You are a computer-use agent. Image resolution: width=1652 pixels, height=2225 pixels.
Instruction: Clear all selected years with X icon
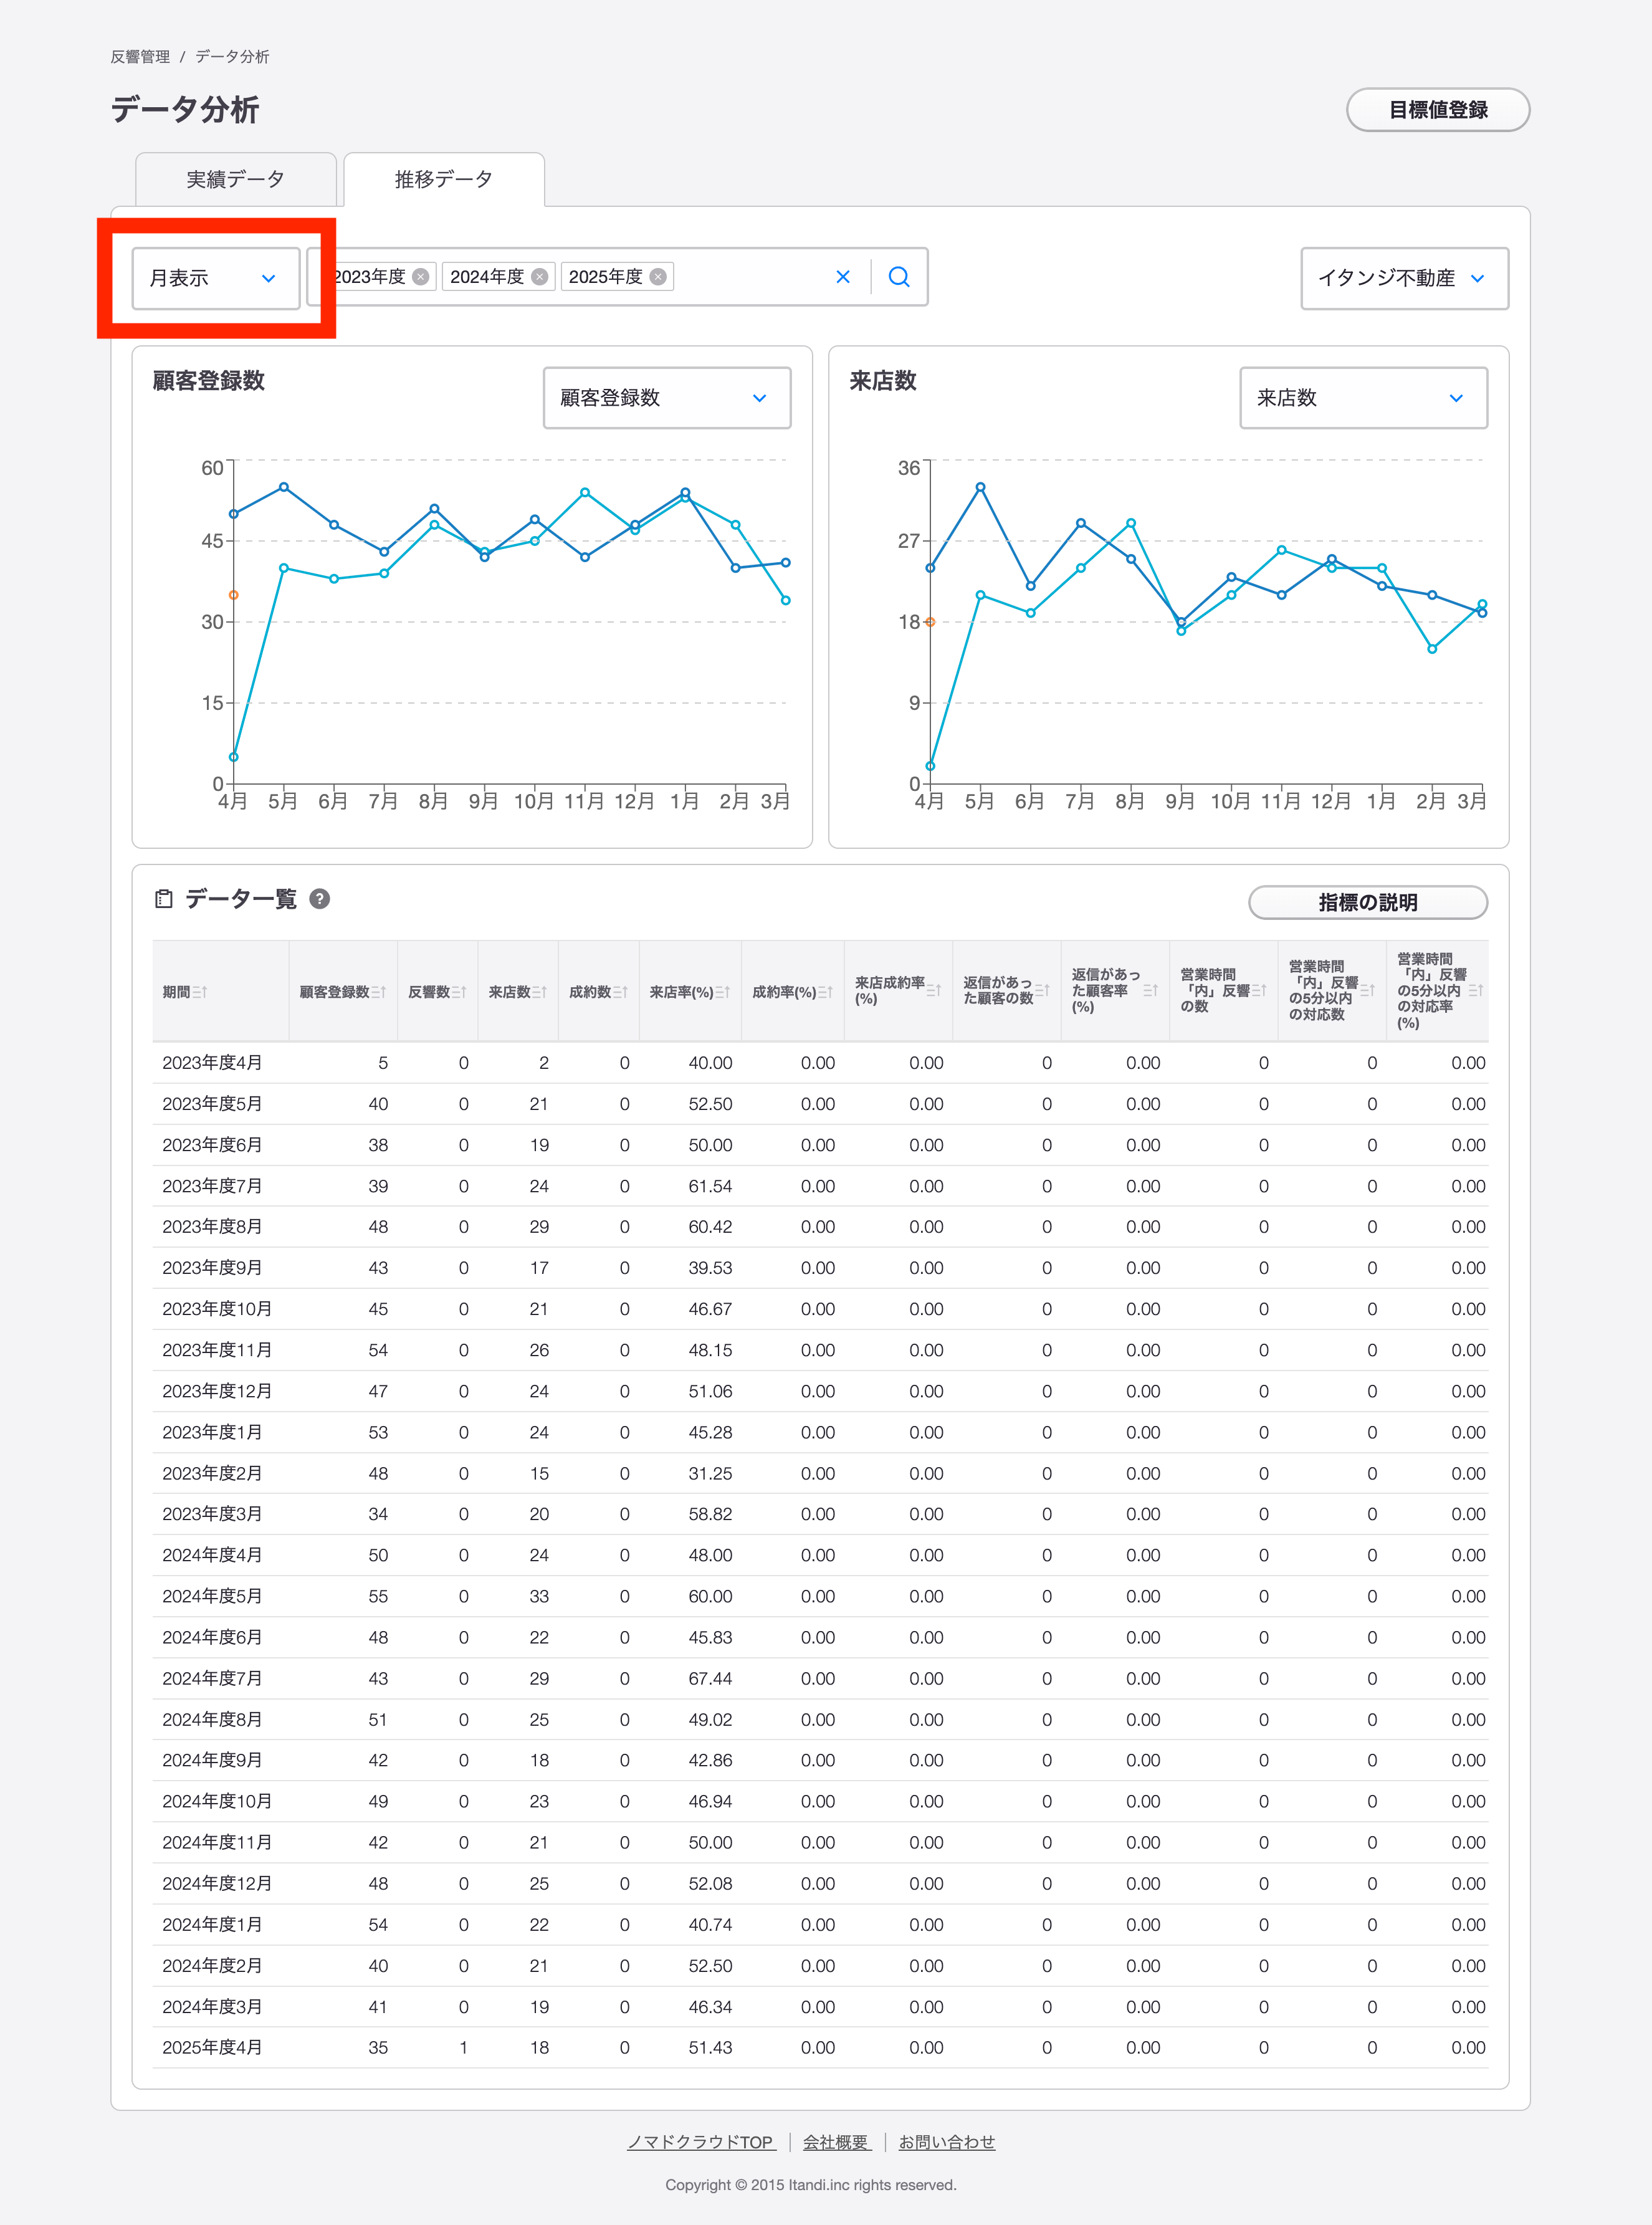tap(843, 277)
